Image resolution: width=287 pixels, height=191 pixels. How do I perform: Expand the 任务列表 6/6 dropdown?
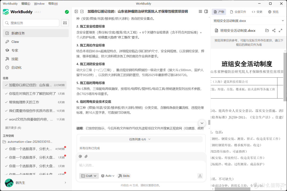point(141,139)
